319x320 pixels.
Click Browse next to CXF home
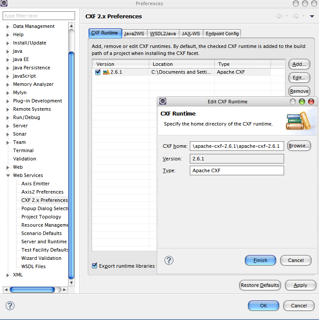(x=299, y=146)
